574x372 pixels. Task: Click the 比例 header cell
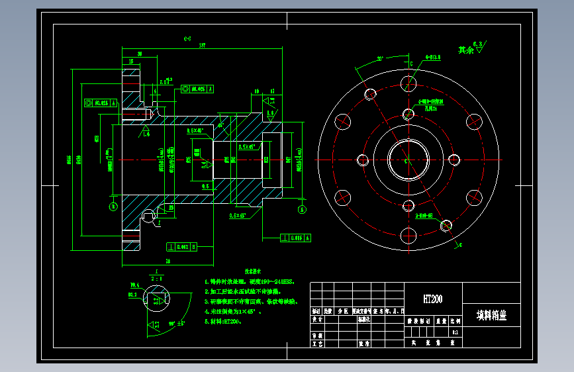pos(455,321)
